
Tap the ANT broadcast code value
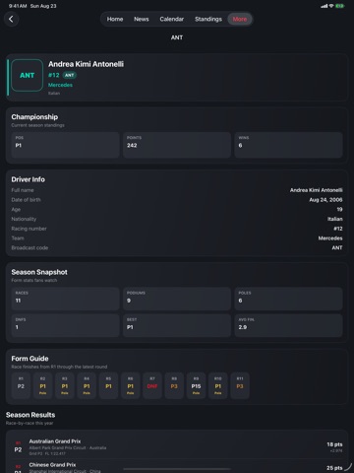click(x=337, y=247)
